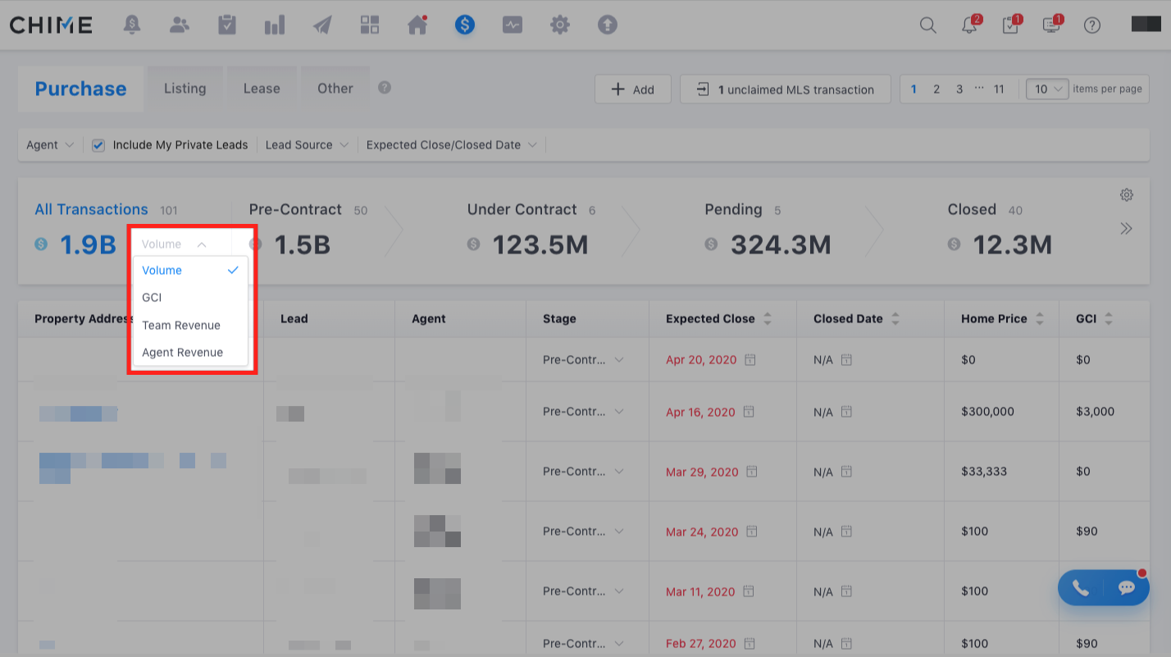The width and height of the screenshot is (1171, 657).
Task: Open messages monitor icon with badge
Action: [x=1052, y=25]
